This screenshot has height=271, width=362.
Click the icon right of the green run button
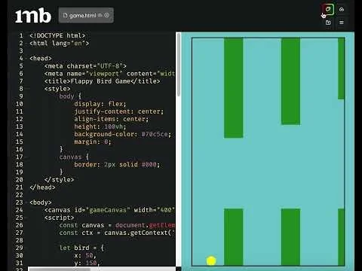point(342,10)
